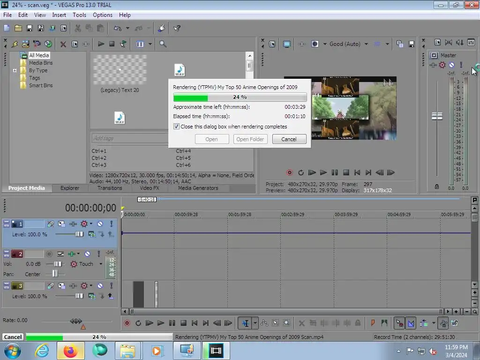Toggle Arm for Record on track 2
Image resolution: width=480 pixels, height=360 pixels.
[x=49, y=254]
